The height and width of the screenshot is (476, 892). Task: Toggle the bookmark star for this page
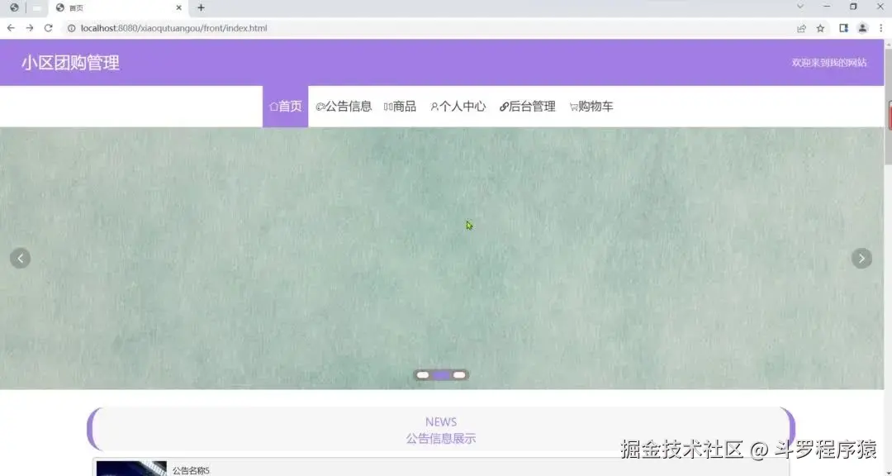819,27
